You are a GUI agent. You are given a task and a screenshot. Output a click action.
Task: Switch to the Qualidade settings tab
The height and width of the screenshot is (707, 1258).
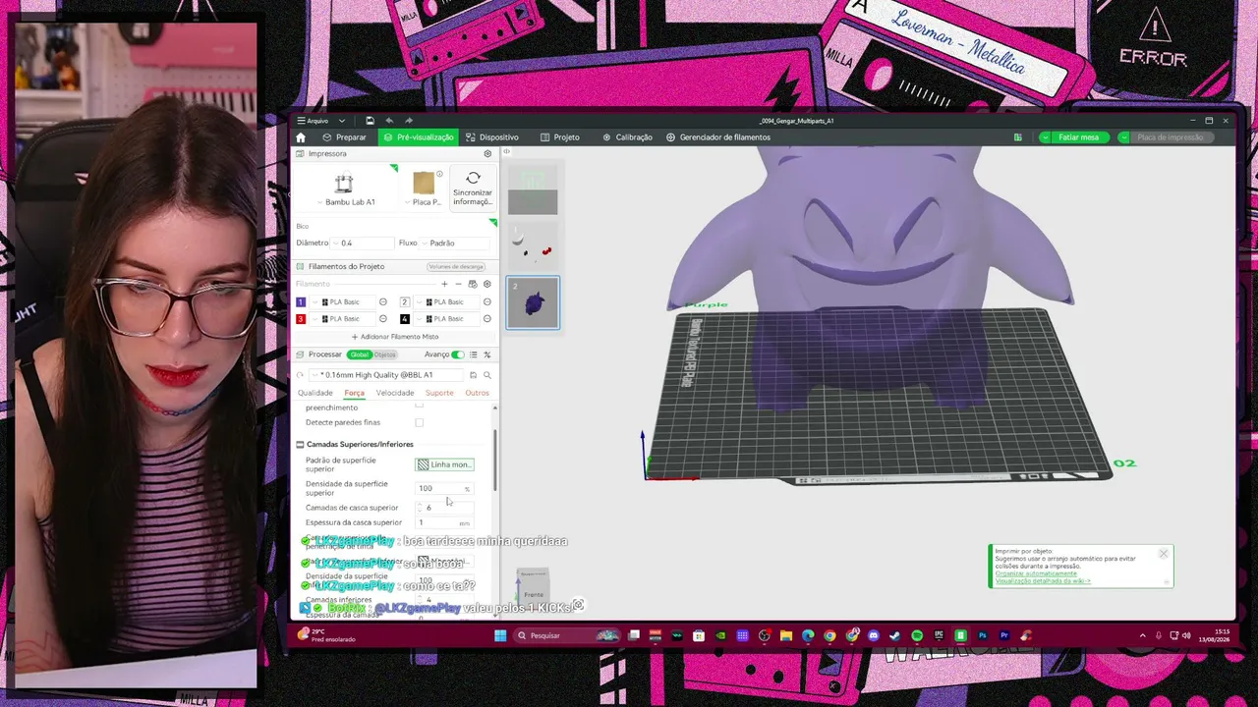tap(315, 393)
